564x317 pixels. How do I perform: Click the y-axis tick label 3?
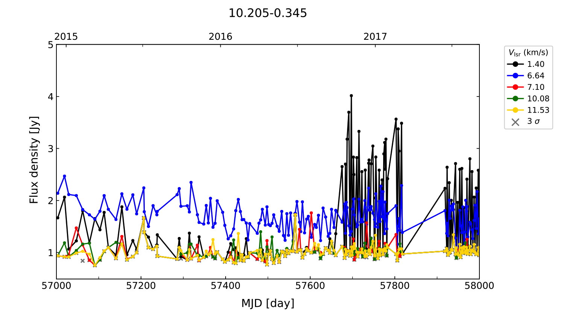(x=50, y=149)
